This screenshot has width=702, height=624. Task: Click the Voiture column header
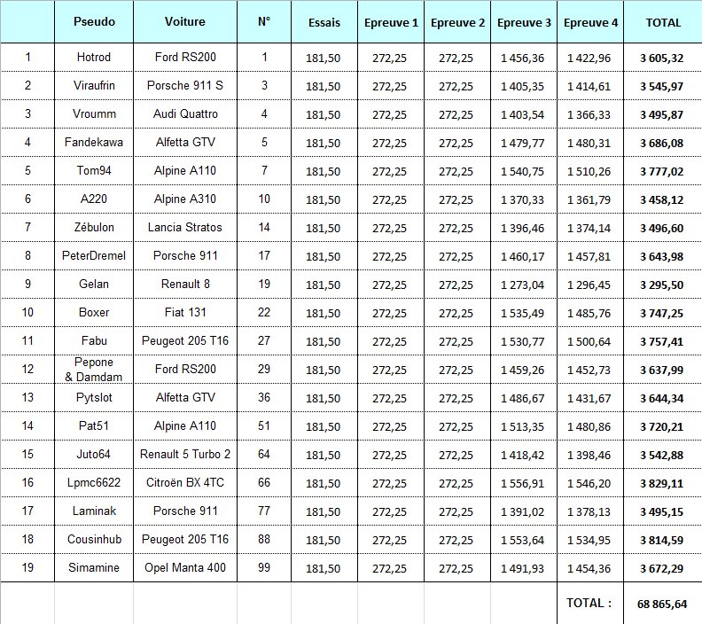click(185, 21)
